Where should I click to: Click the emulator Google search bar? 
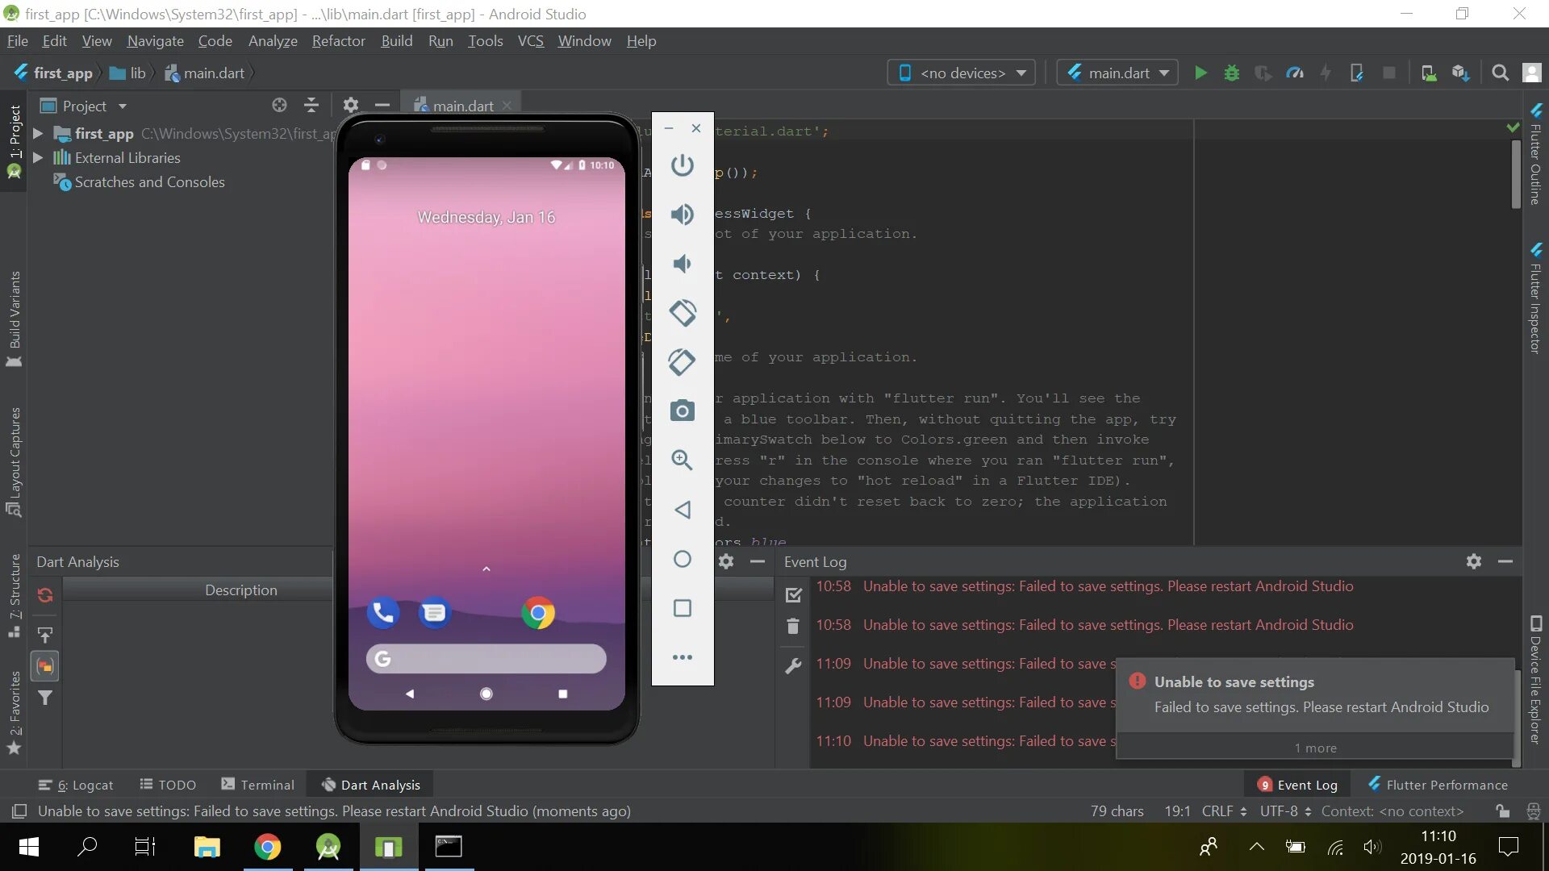tap(486, 659)
